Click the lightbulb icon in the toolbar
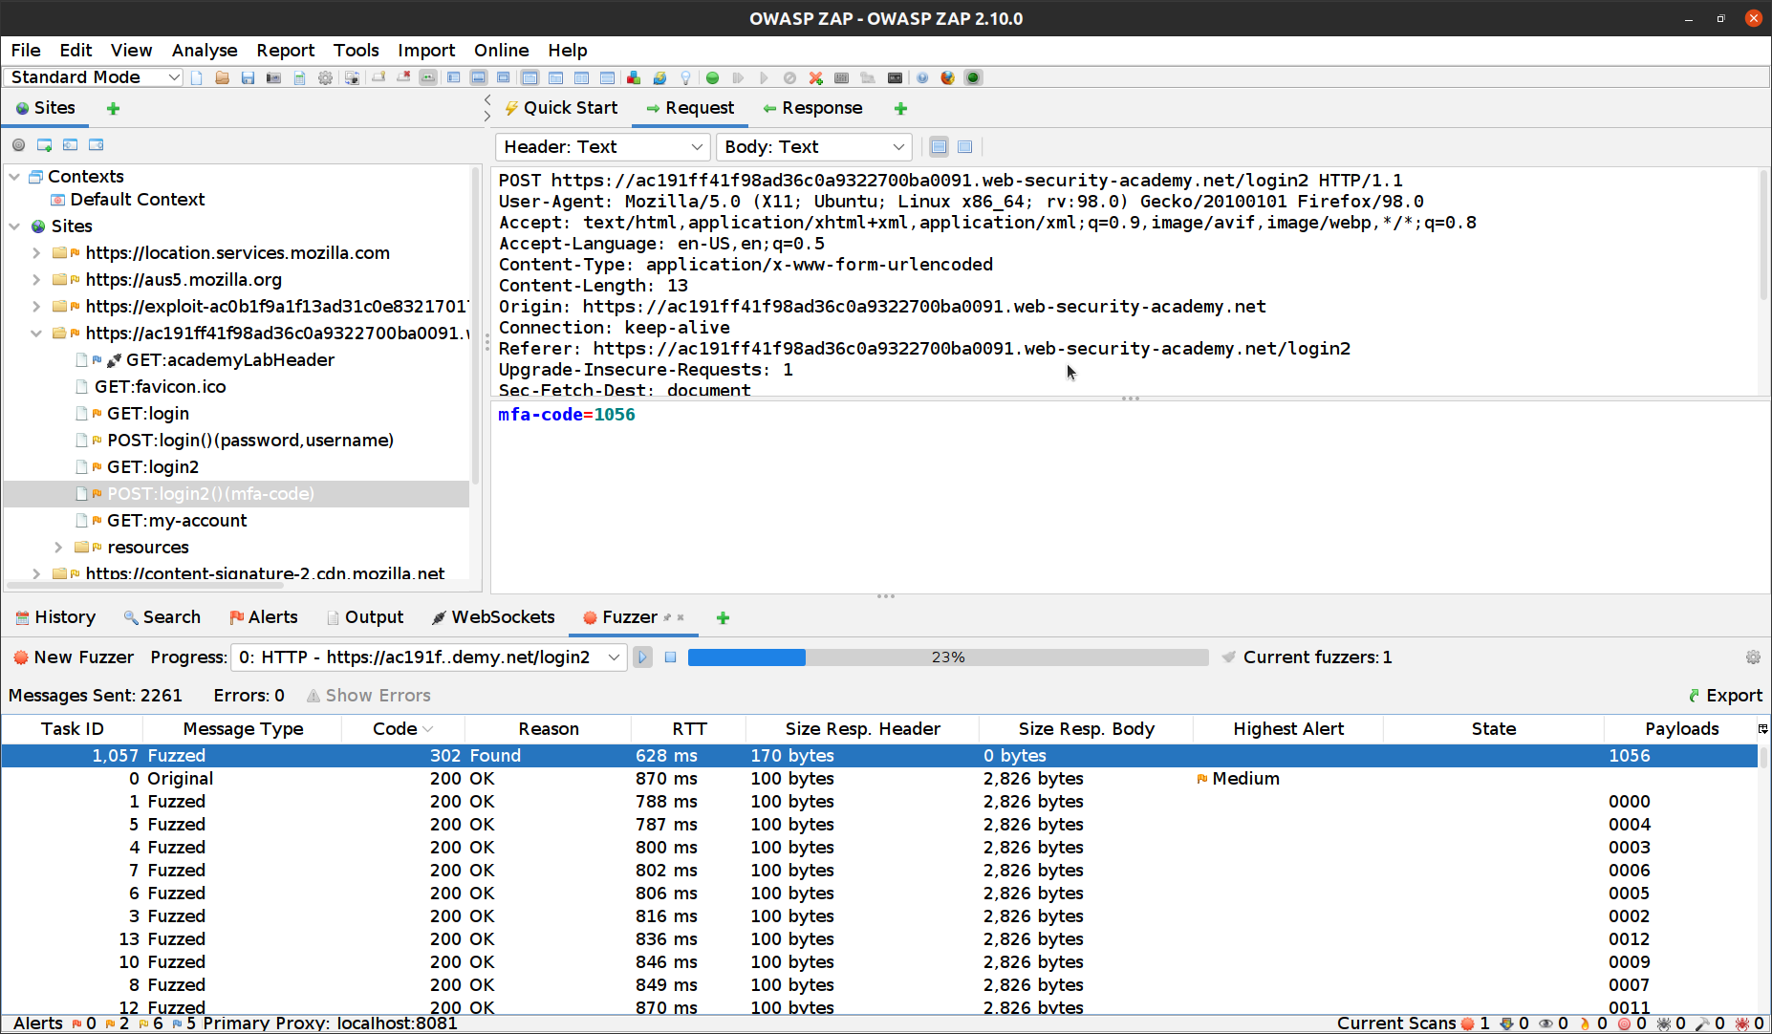Screen dimensions: 1772x1034 click(685, 77)
